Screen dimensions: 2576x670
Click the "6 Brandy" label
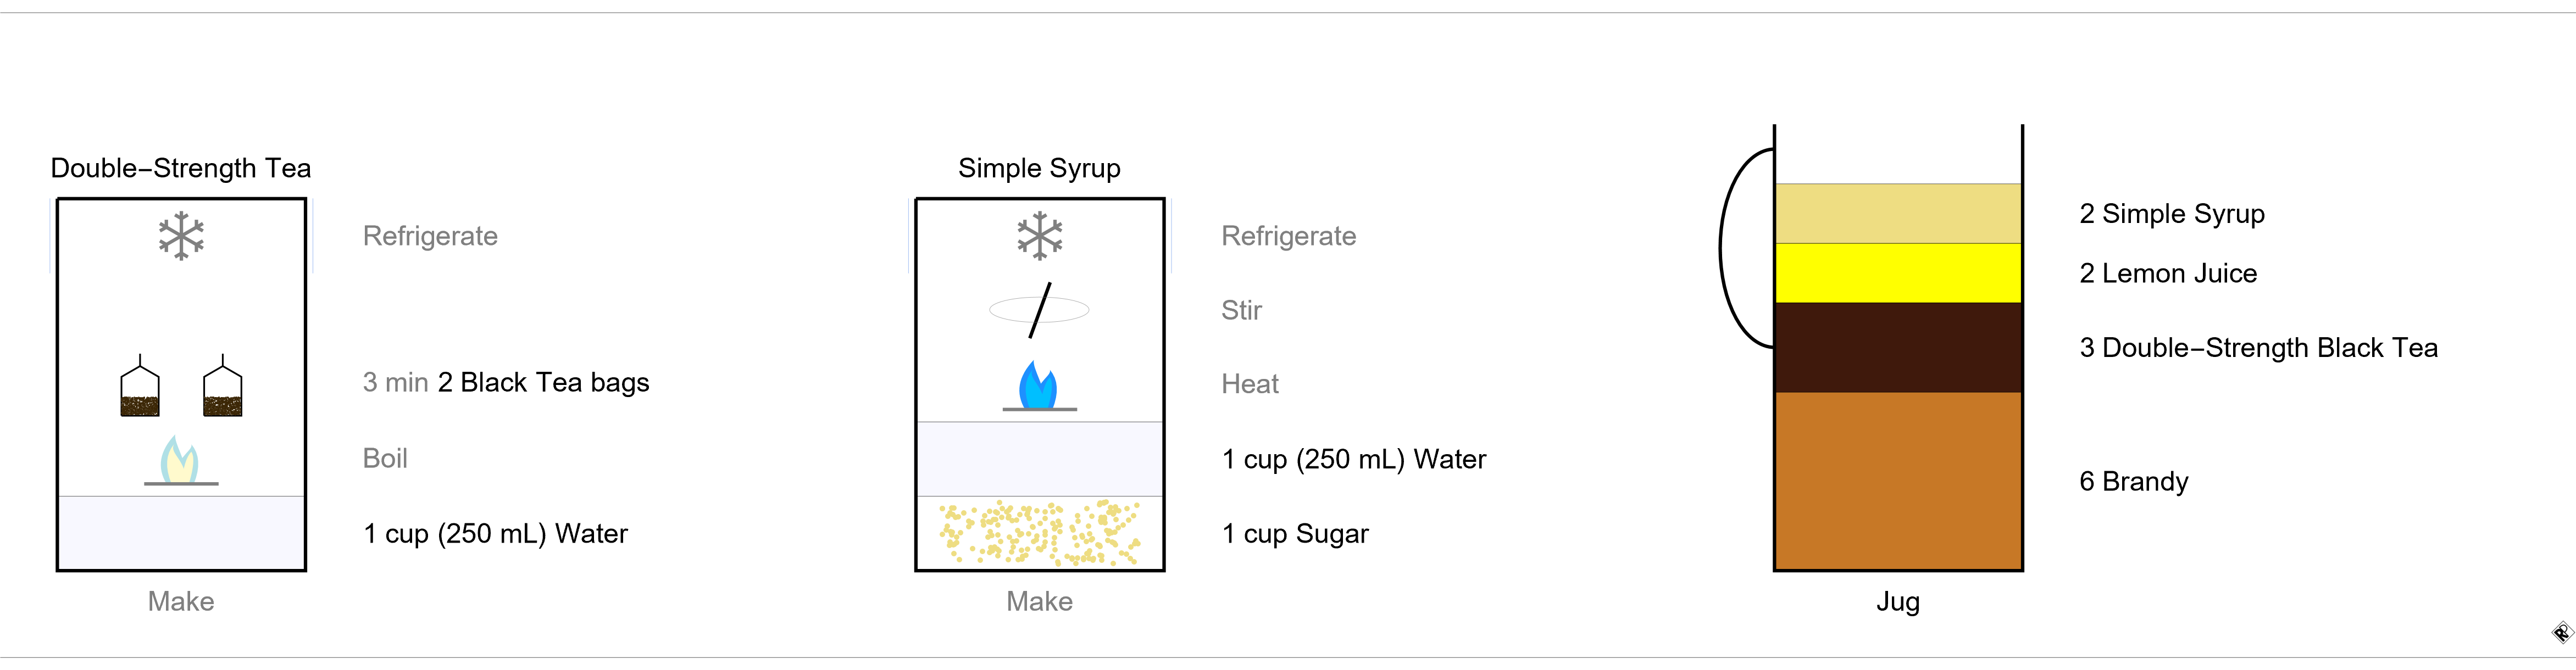click(x=2134, y=481)
